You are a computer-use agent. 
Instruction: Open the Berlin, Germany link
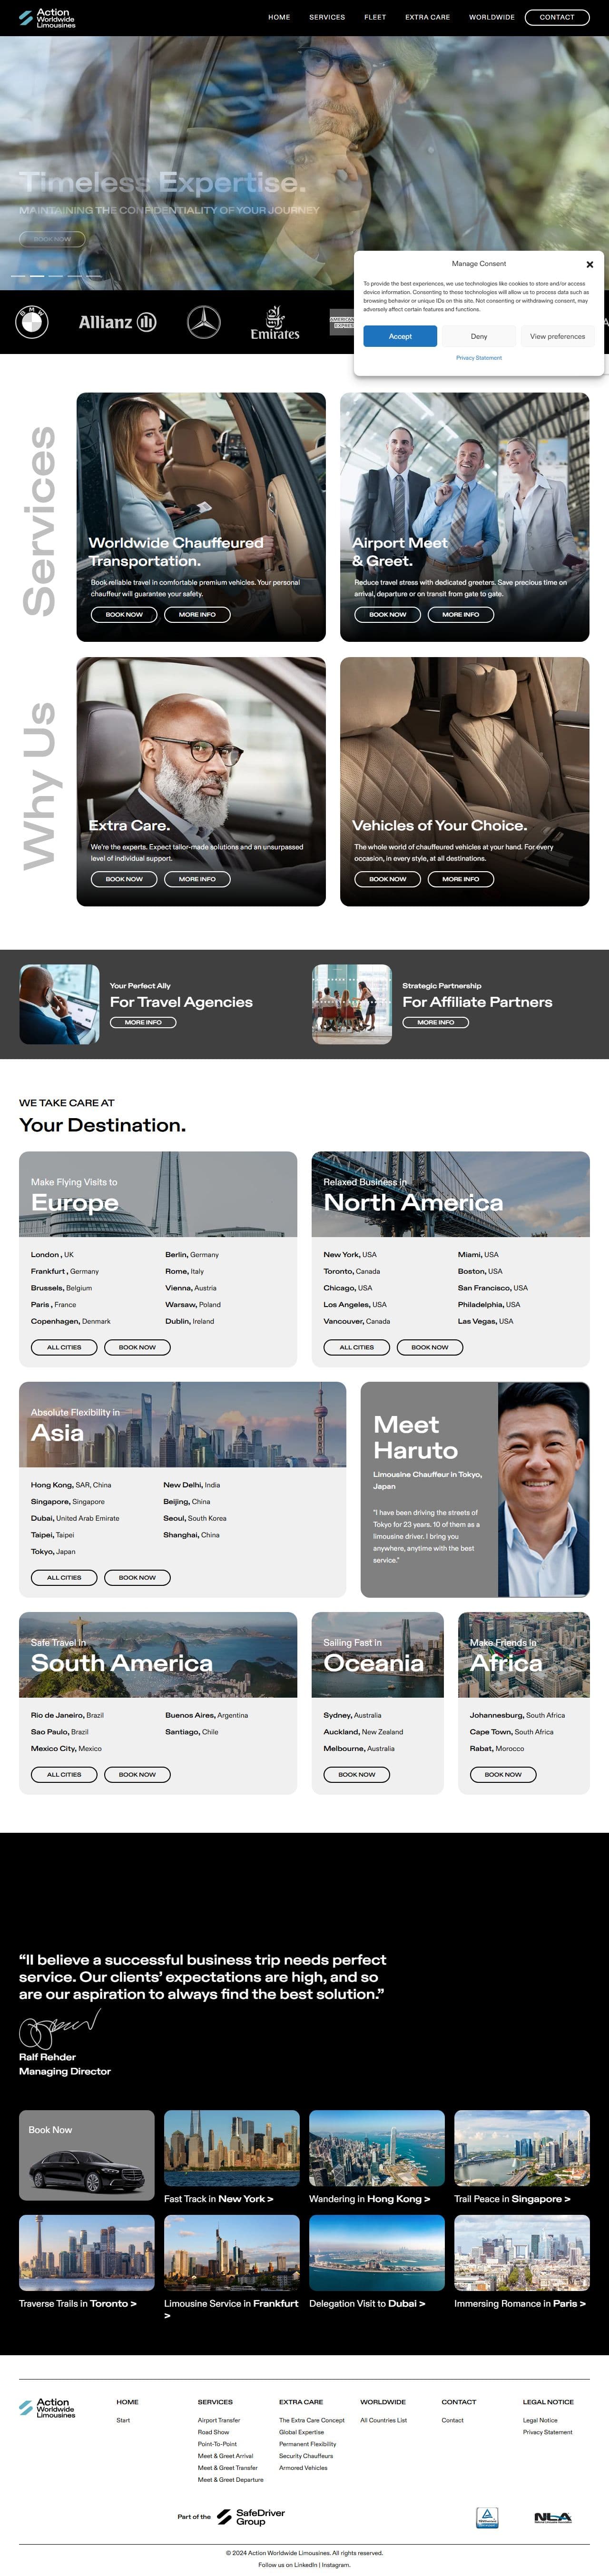[192, 1254]
